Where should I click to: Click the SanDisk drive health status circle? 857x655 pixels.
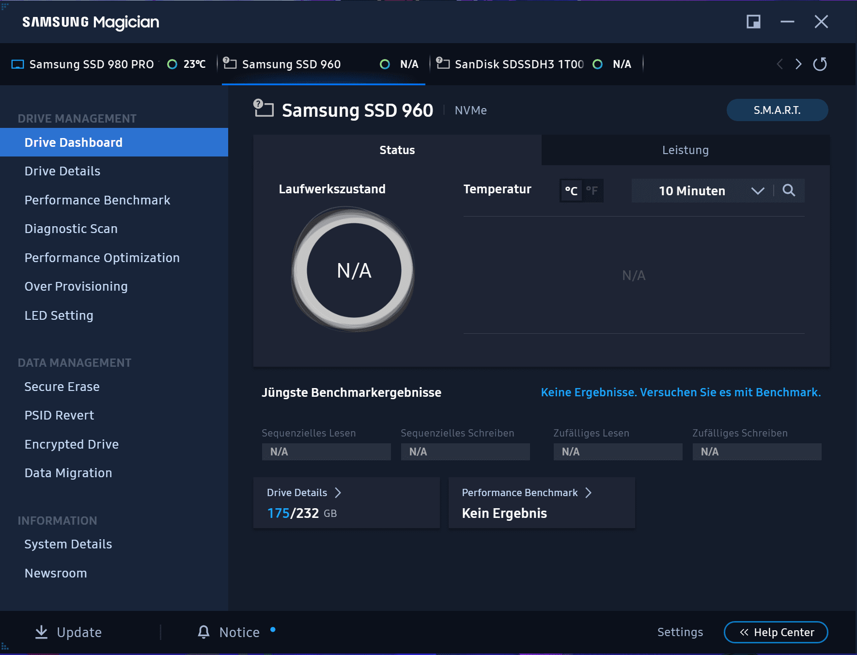click(598, 64)
